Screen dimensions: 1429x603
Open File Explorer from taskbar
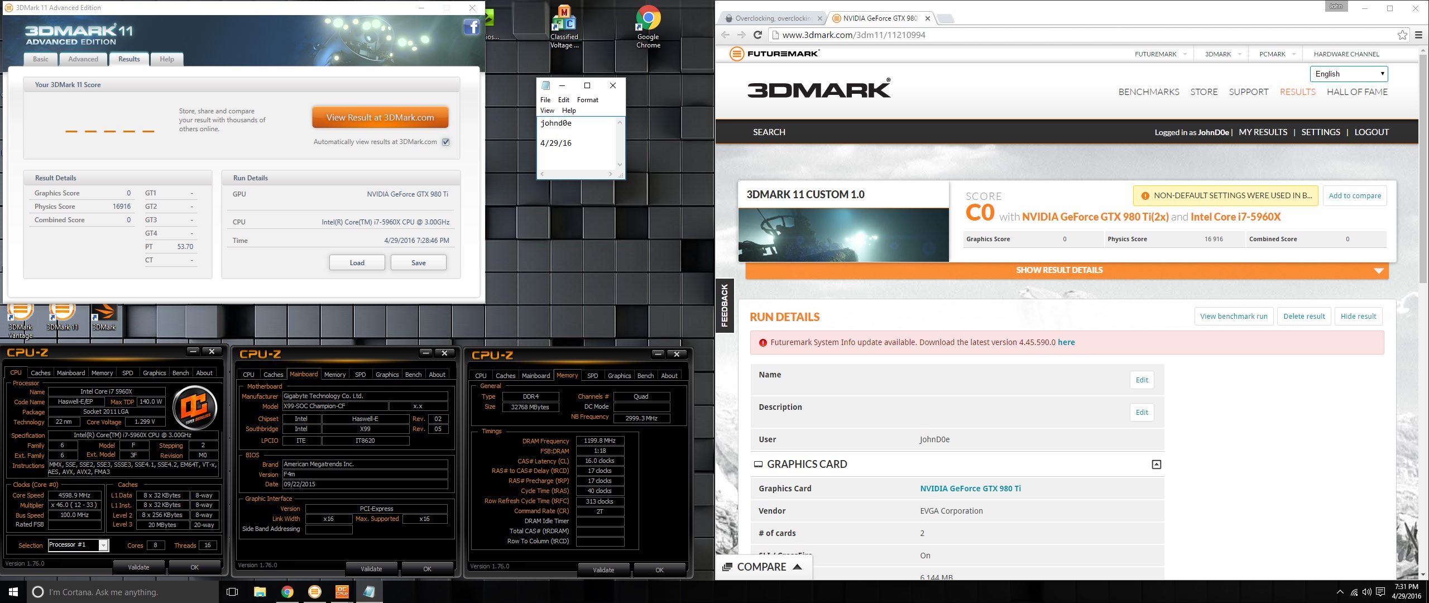(260, 592)
